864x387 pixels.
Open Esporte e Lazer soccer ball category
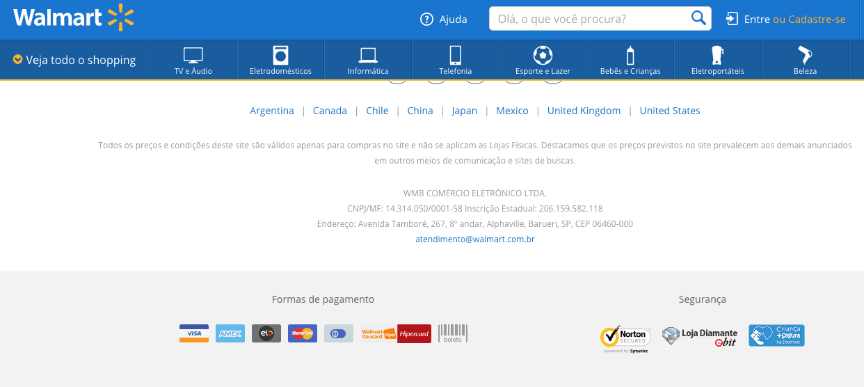[543, 61]
